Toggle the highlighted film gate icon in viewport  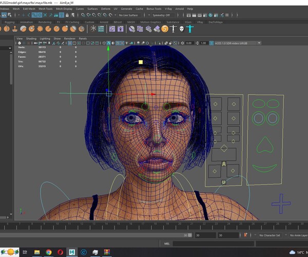tap(70, 43)
